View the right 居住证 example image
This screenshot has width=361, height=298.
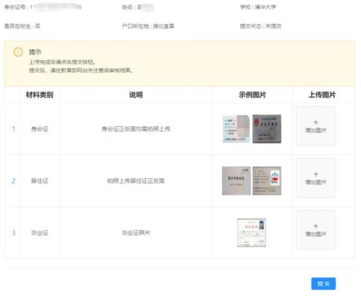point(267,181)
